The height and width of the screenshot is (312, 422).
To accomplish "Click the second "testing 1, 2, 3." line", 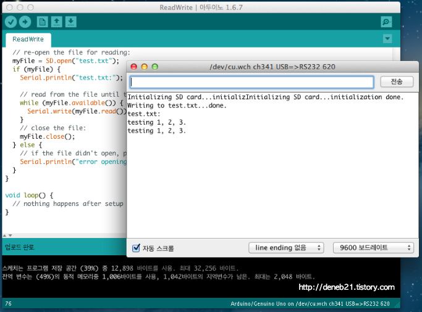I will pos(157,131).
